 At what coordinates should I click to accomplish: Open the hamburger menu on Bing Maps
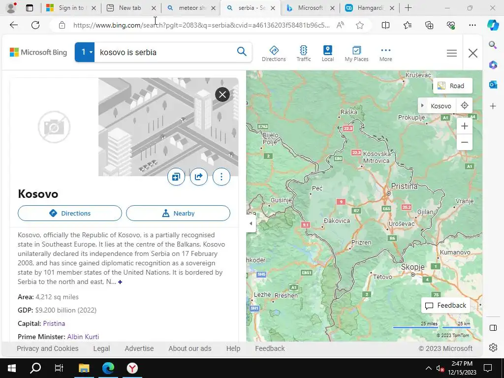click(452, 53)
